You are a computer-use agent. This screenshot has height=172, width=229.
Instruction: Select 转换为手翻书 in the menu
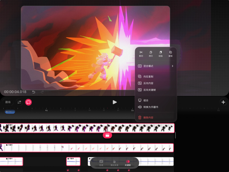(156, 107)
